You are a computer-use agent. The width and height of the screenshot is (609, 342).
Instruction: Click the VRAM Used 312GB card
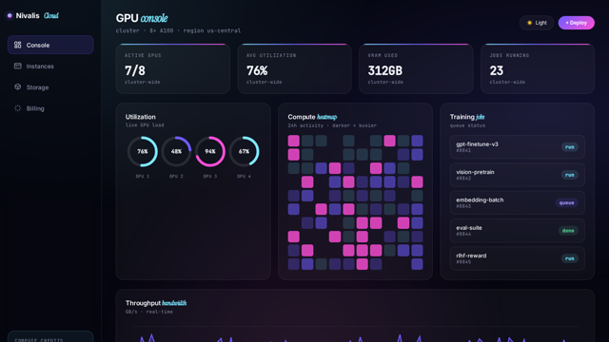tap(416, 68)
